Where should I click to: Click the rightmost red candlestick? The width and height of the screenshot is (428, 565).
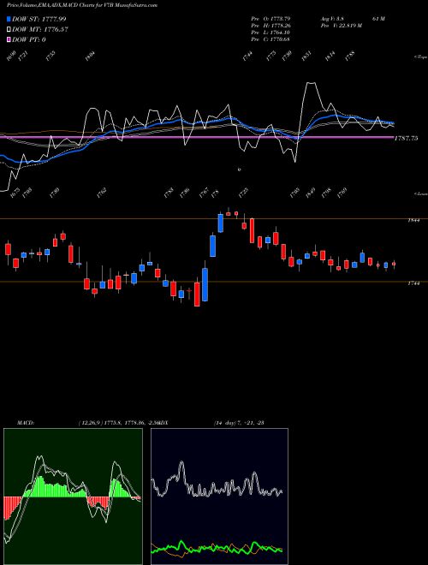[394, 265]
